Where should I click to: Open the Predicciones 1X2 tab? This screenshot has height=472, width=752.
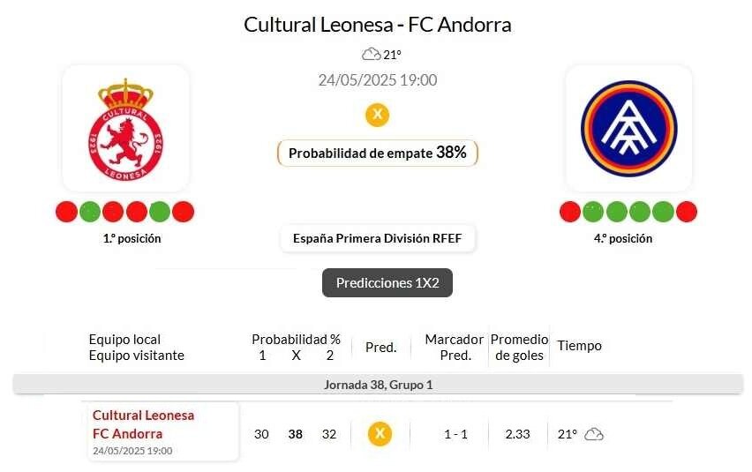tap(387, 283)
